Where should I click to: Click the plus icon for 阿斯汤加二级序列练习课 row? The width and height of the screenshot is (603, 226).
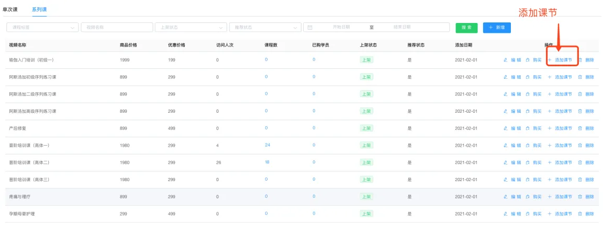550,94
